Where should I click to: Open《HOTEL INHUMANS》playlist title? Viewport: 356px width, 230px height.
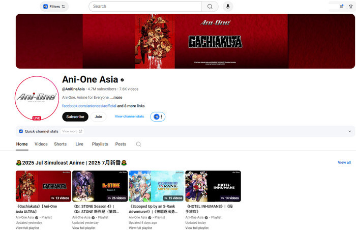(x=209, y=209)
